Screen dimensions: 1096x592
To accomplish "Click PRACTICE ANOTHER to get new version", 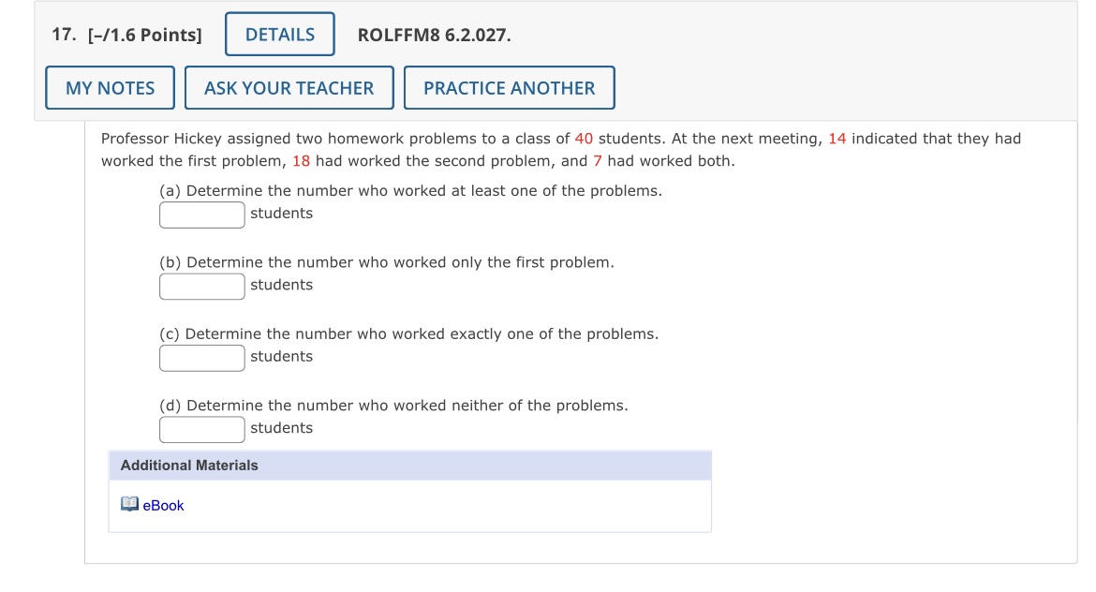I will pyautogui.click(x=509, y=87).
